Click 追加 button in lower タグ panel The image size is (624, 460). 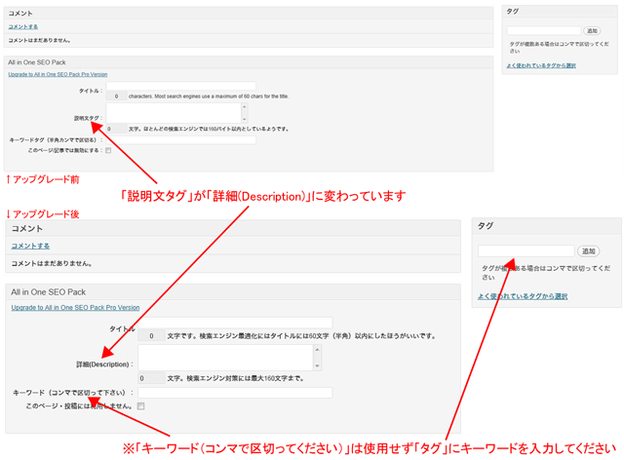(x=589, y=251)
